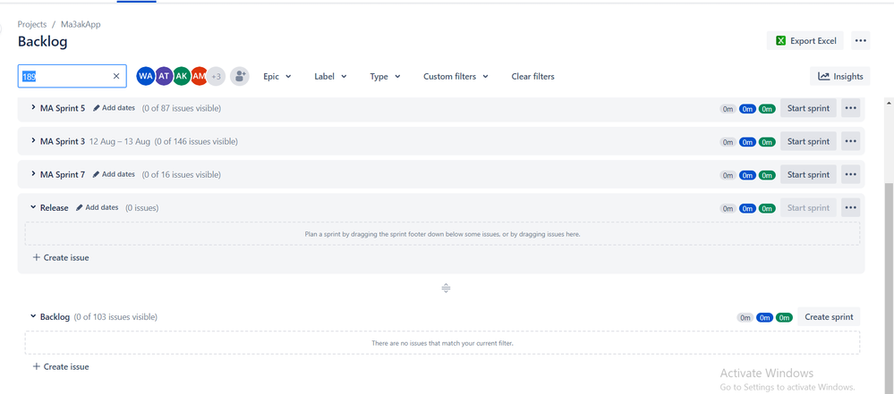Viewport: 894px width, 394px height.
Task: Open MA Sprint 7 more options menu
Action: (x=851, y=175)
